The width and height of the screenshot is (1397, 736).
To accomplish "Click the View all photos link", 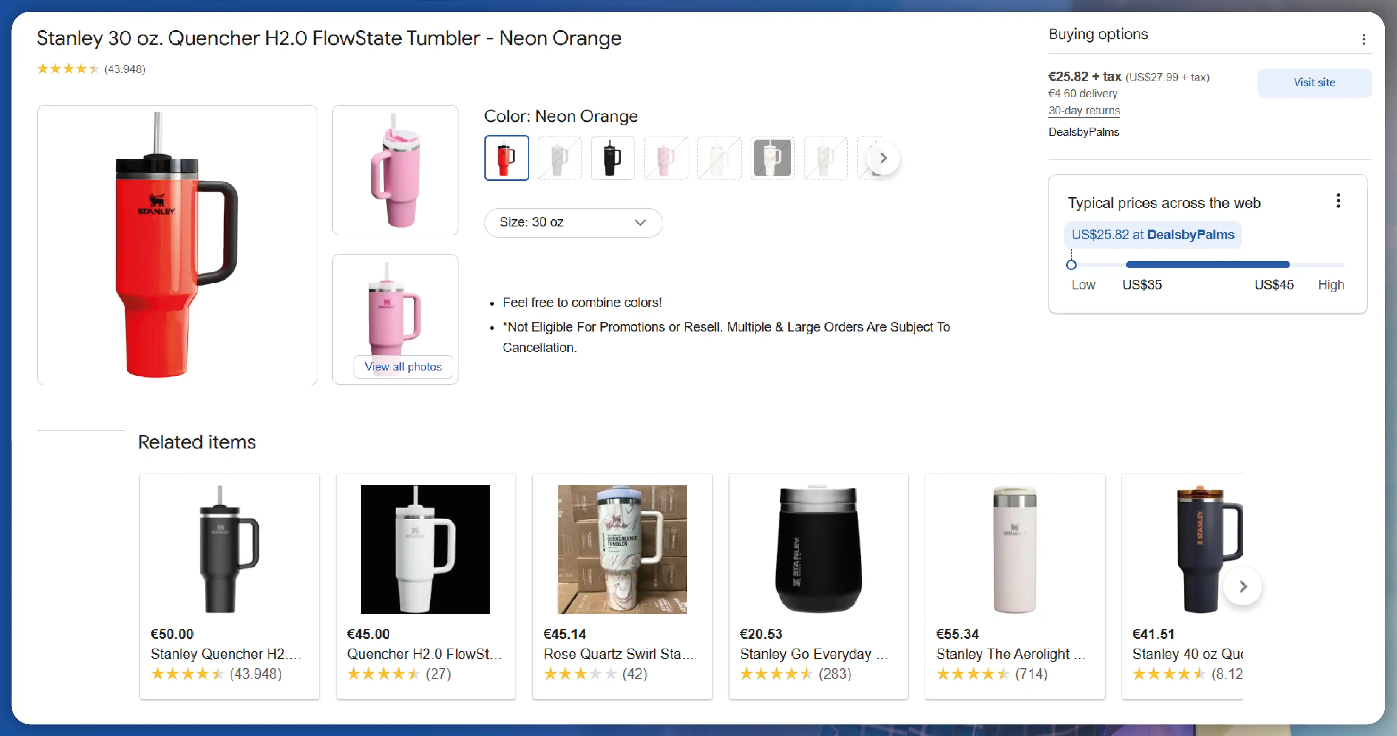I will tap(403, 366).
